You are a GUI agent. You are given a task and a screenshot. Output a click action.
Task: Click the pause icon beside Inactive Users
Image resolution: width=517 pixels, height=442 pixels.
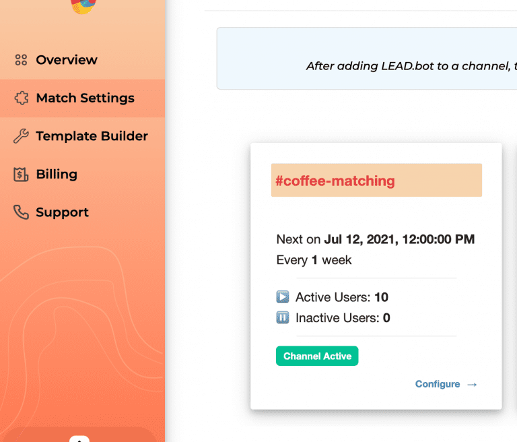(283, 318)
